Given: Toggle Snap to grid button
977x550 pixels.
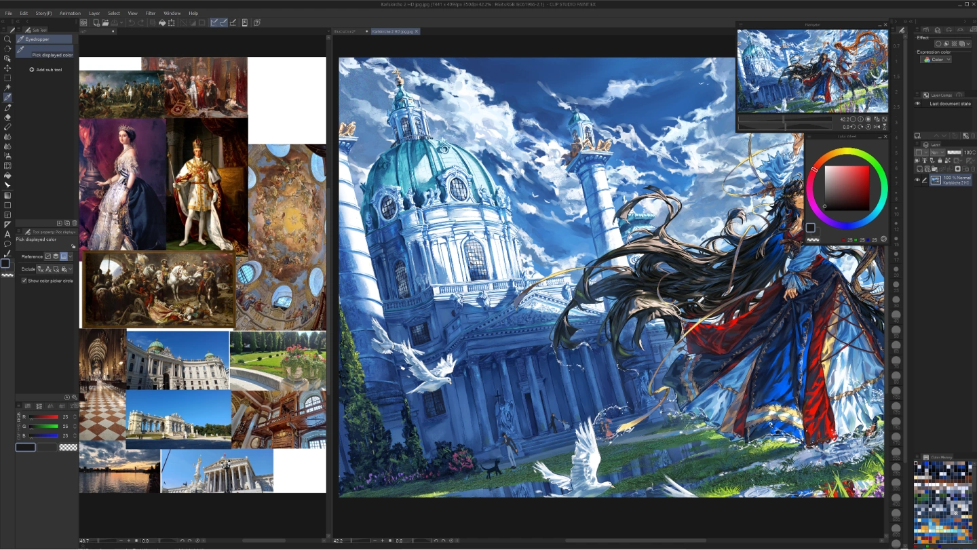Looking at the screenshot, I should pos(233,22).
